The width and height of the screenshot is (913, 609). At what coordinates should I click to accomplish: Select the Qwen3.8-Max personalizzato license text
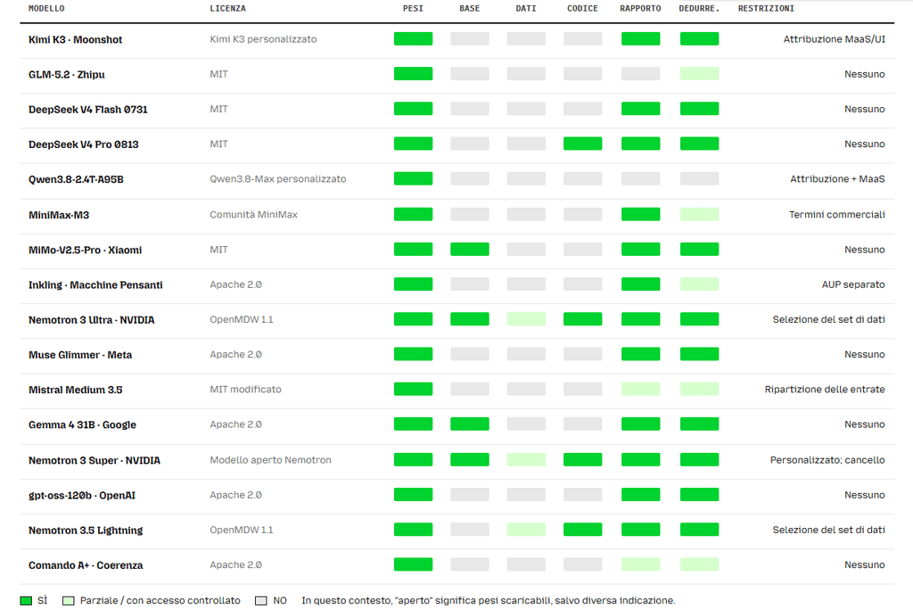278,178
